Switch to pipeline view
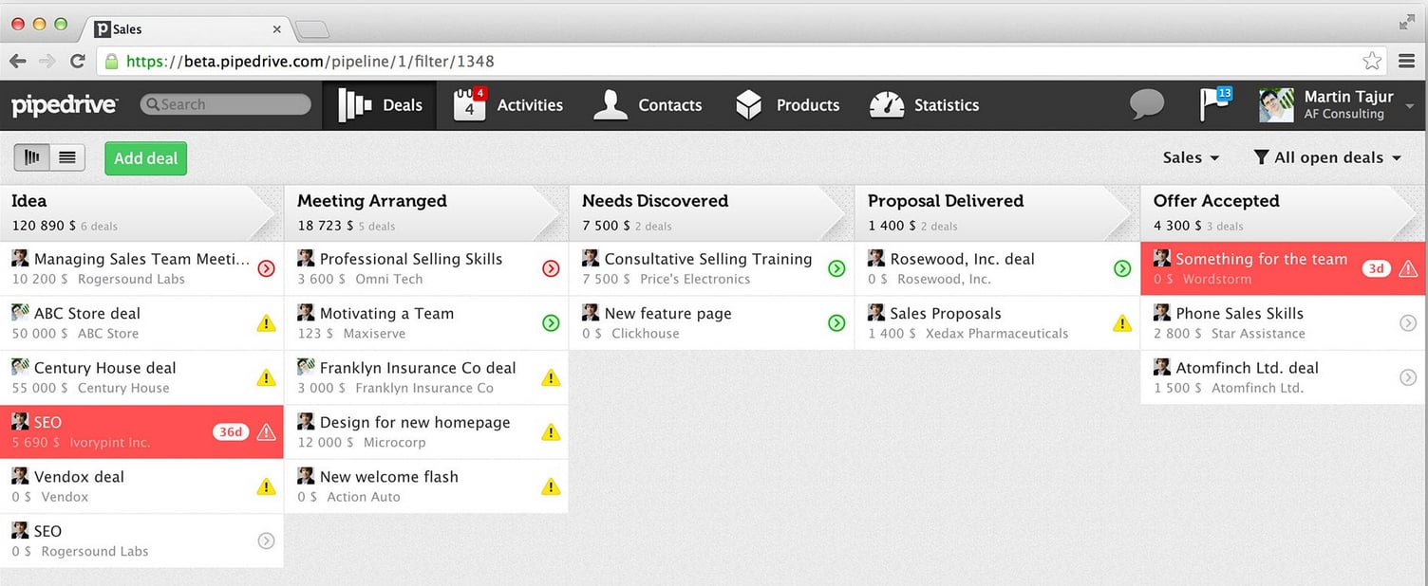Viewport: 1428px width, 586px height. pos(32,157)
